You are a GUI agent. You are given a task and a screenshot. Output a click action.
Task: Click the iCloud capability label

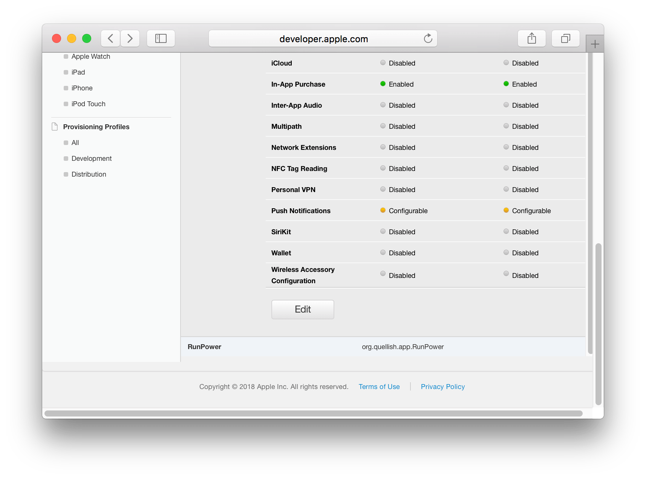point(282,63)
